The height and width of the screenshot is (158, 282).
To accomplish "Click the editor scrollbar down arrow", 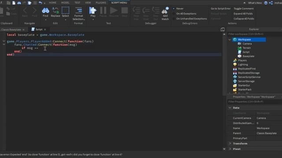I will tap(224, 149).
